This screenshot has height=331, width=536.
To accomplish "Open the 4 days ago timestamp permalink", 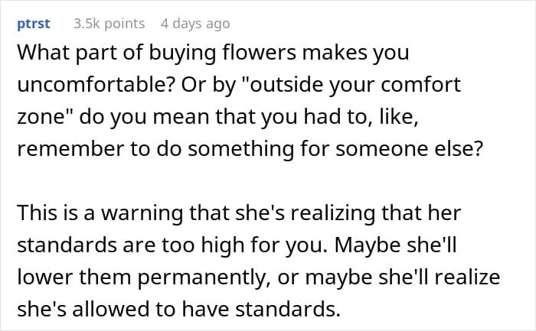I will point(195,24).
